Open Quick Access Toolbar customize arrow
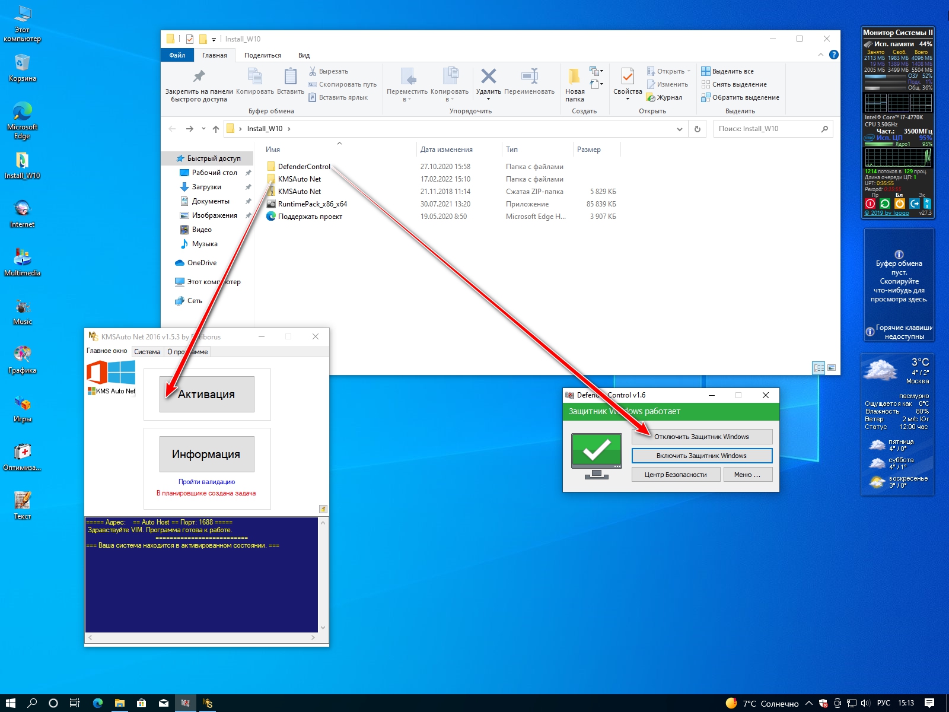Image resolution: width=949 pixels, height=712 pixels. (214, 39)
